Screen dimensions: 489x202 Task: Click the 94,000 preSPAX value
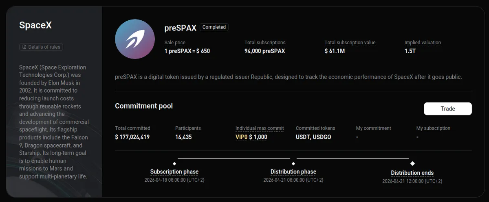click(x=265, y=51)
